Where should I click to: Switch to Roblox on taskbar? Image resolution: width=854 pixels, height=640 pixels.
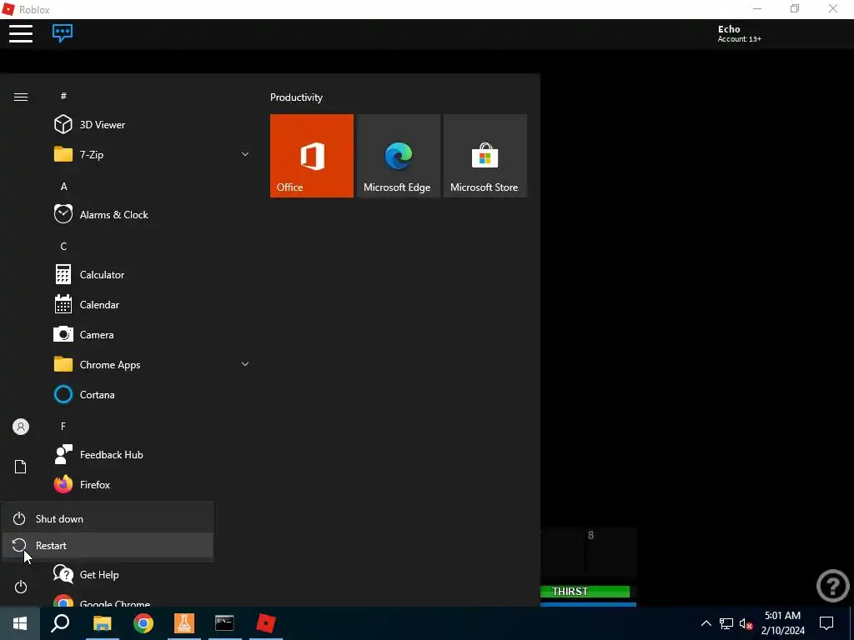tap(266, 623)
